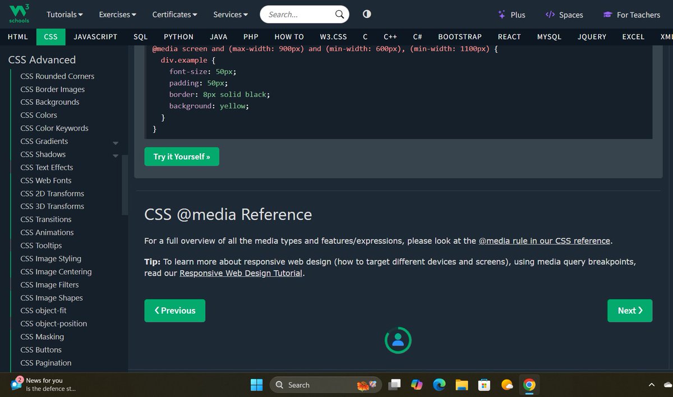Open the REACT tutorial tab

pos(509,36)
